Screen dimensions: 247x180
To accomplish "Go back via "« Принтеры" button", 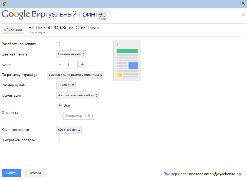I will pos(13,30).
